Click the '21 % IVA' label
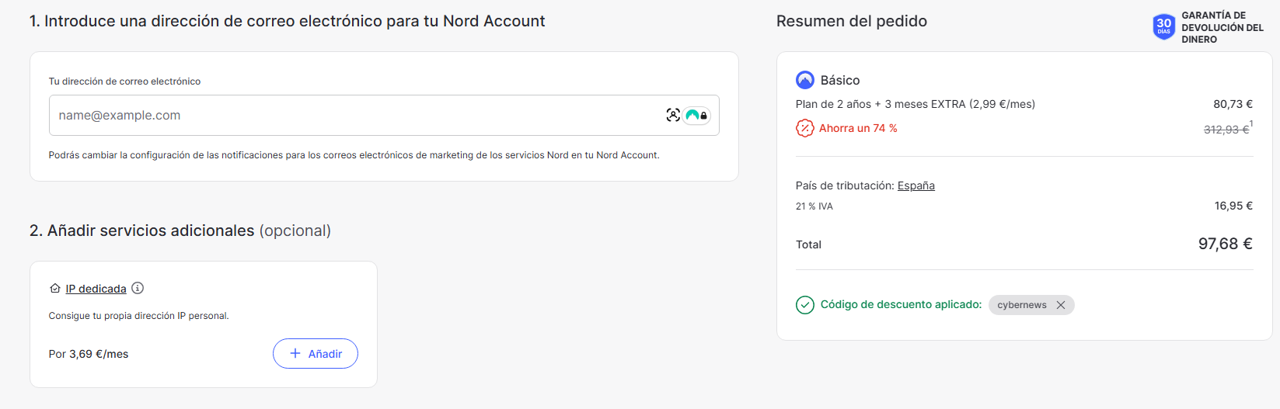This screenshot has width=1280, height=409. [814, 206]
